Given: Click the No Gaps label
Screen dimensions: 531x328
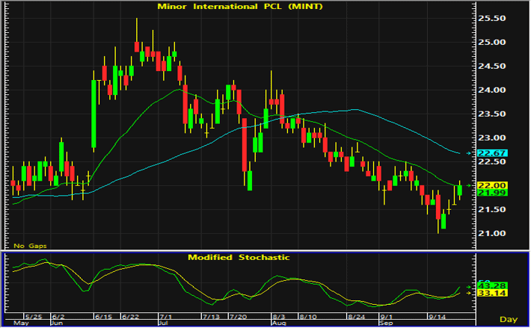Looking at the screenshot, I should [30, 246].
